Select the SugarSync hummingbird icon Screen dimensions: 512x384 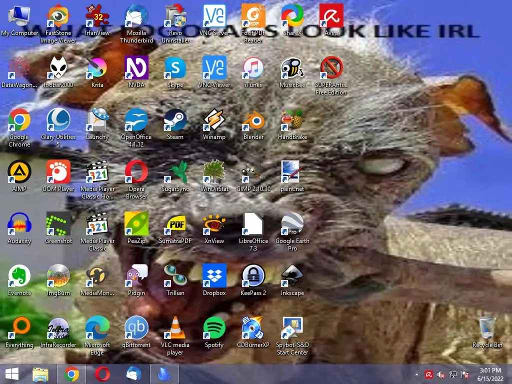[175, 176]
